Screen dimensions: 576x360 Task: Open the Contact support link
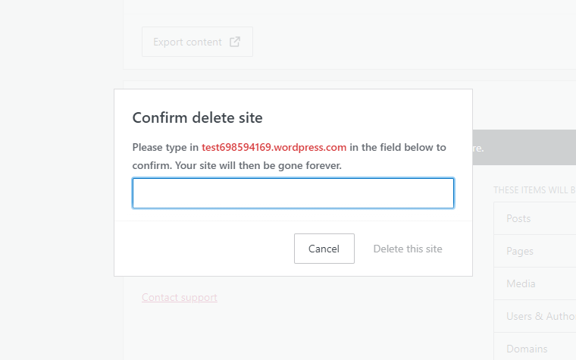tap(180, 297)
